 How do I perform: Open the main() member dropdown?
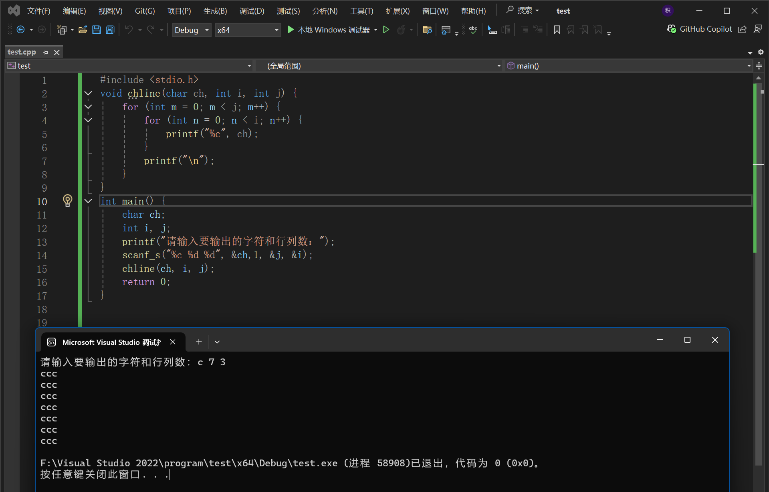tap(629, 66)
